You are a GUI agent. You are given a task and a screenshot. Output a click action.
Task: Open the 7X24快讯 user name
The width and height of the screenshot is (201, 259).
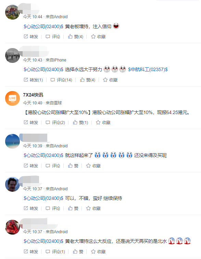[33, 95]
